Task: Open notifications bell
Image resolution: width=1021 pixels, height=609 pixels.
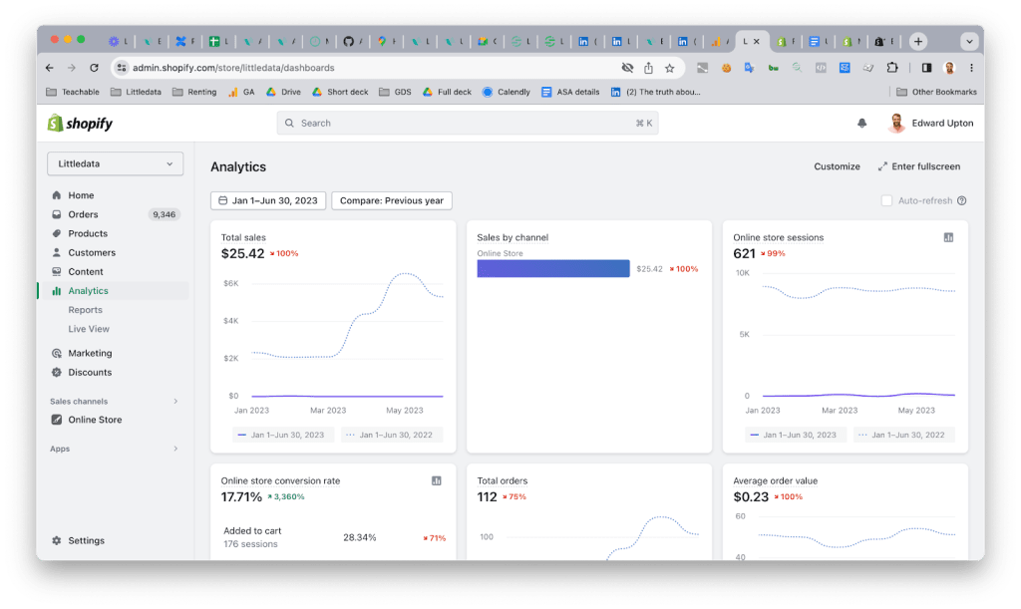Action: pos(861,123)
